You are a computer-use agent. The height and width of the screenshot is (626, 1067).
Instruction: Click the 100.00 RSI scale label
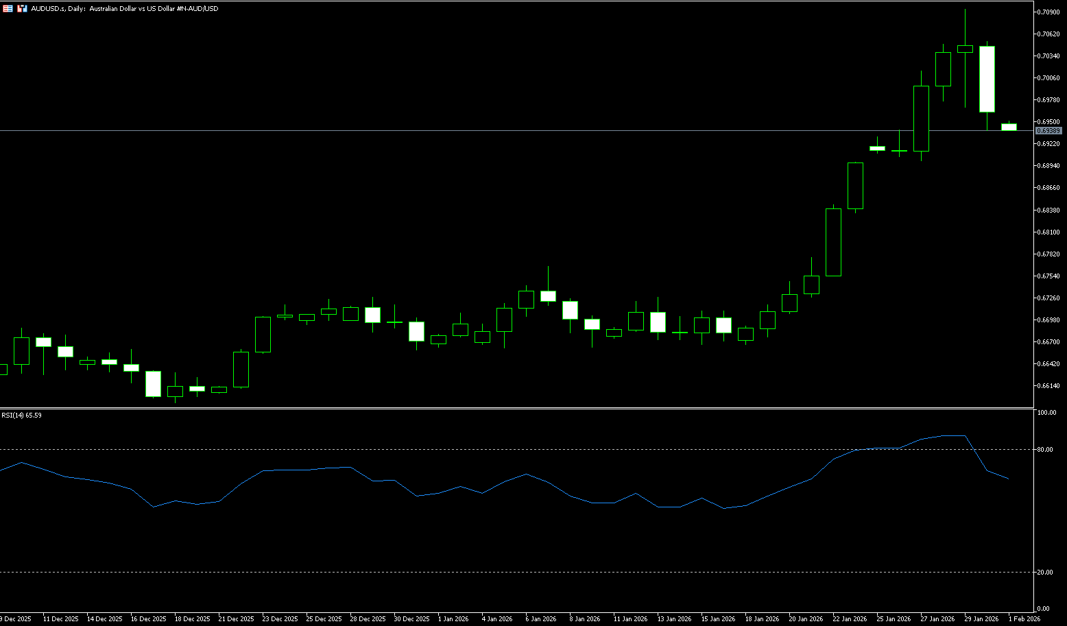tap(1046, 413)
